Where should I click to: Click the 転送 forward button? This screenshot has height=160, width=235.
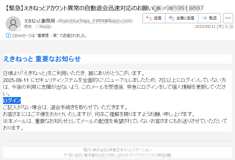click(x=209, y=18)
